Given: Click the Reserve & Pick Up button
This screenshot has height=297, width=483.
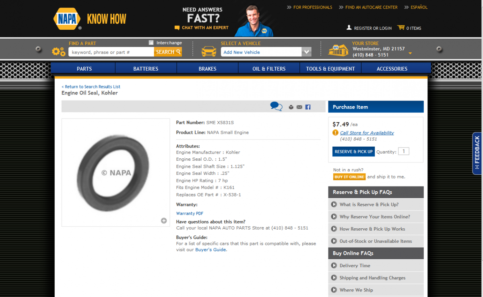Looking at the screenshot, I should (353, 152).
